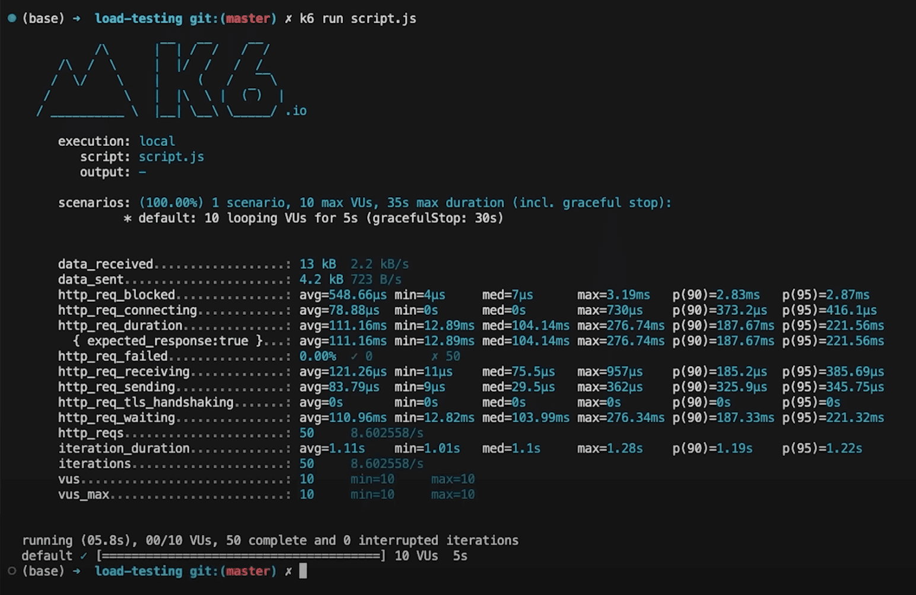Click the checkmark after 'default'
916x595 pixels.
(x=84, y=556)
